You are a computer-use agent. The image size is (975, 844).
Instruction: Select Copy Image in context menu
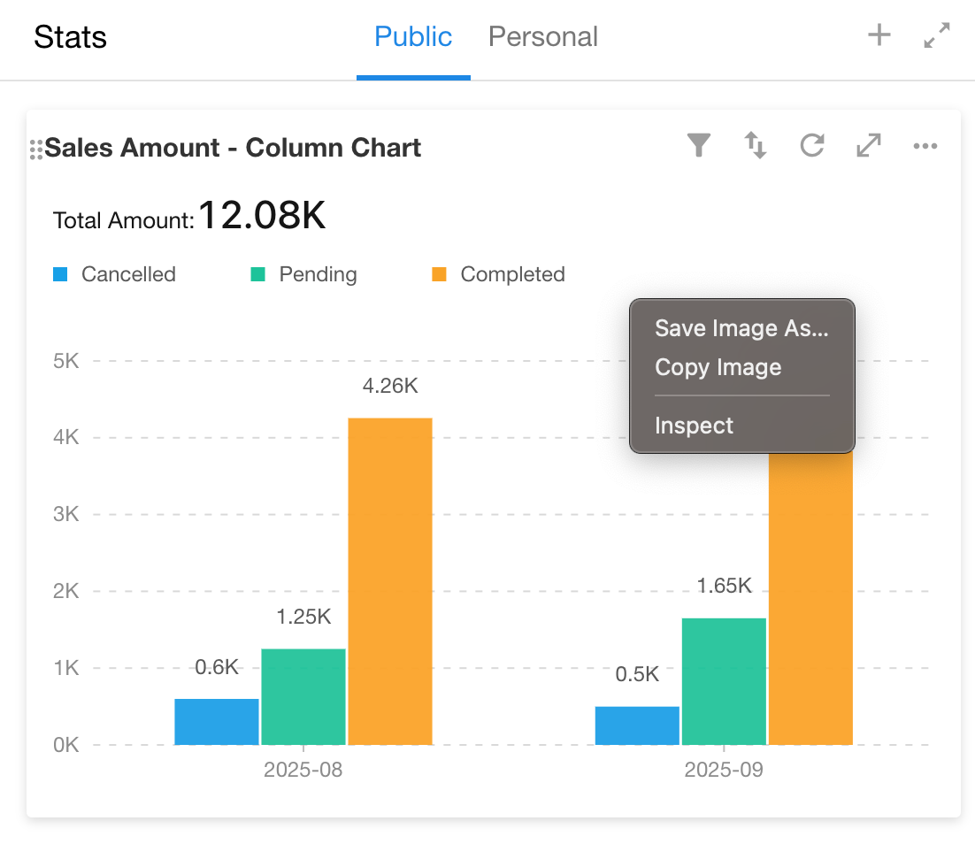718,367
